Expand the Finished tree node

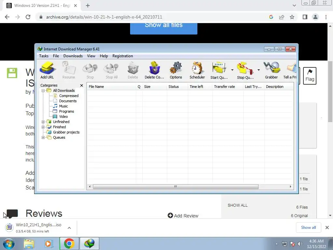click(43, 127)
